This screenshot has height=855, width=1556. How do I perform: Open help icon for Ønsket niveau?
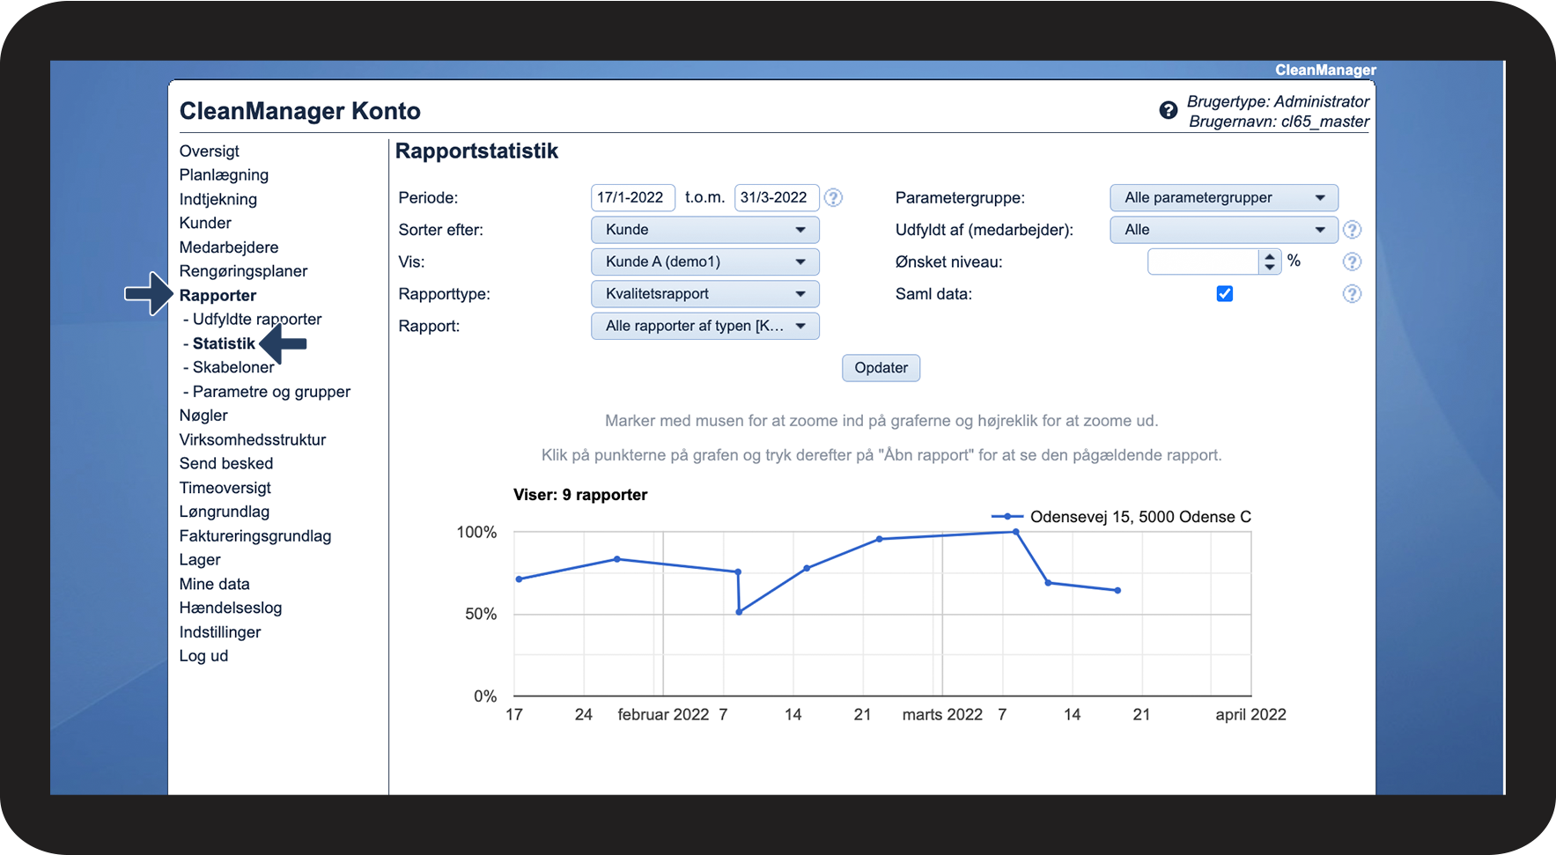[x=1352, y=262]
